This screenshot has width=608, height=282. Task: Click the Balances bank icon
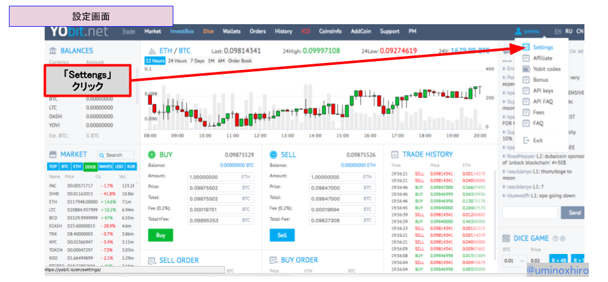pyautogui.click(x=53, y=51)
